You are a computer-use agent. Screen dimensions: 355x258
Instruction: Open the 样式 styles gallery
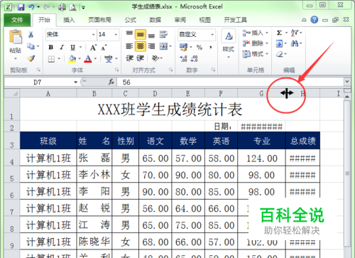coord(229,44)
